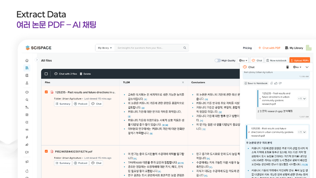Viewport: 316px width, 178px height.
Task: Open the search magnifier icon in sidebar
Action: point(27,100)
